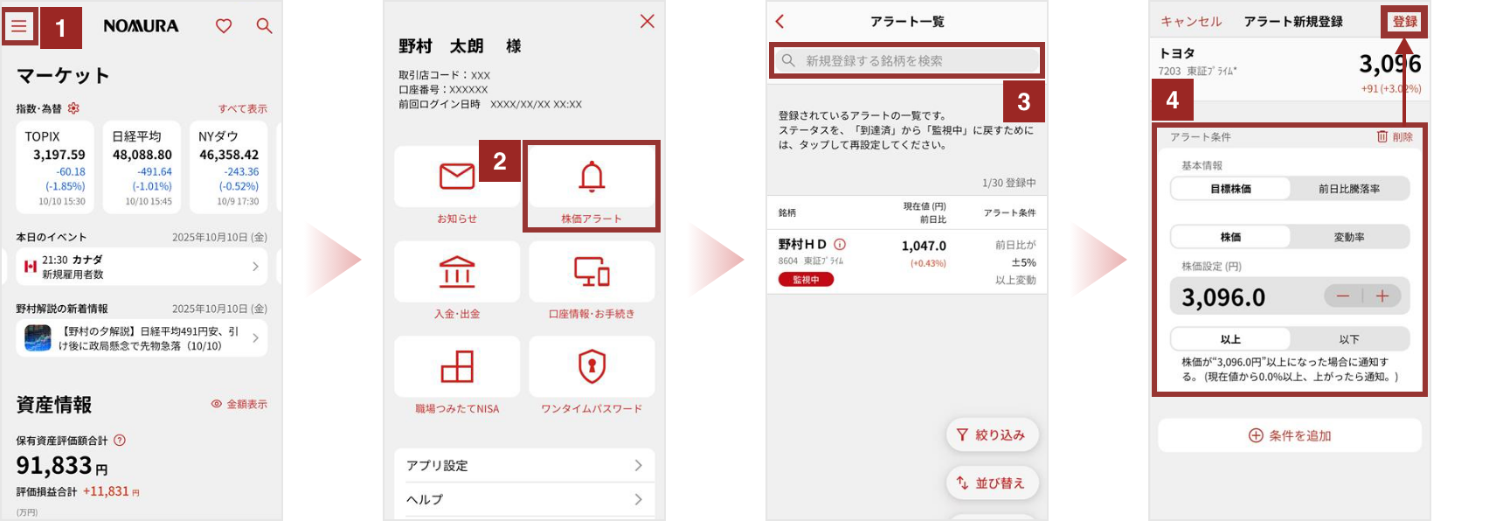Select 変動率 option

[x=1349, y=237]
